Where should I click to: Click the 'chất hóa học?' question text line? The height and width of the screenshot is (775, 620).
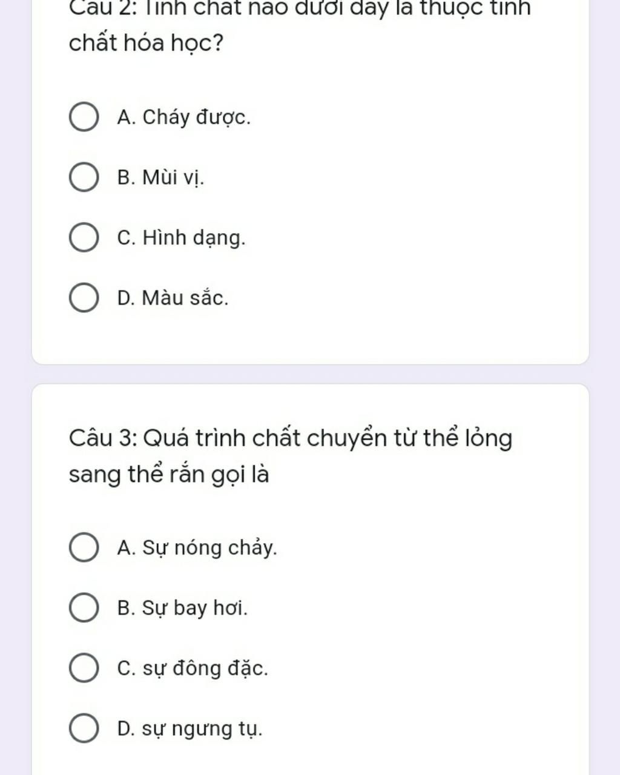146,43
